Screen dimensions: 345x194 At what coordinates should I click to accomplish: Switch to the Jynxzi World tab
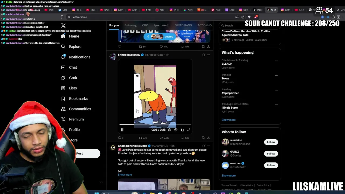pyautogui.click(x=161, y=25)
